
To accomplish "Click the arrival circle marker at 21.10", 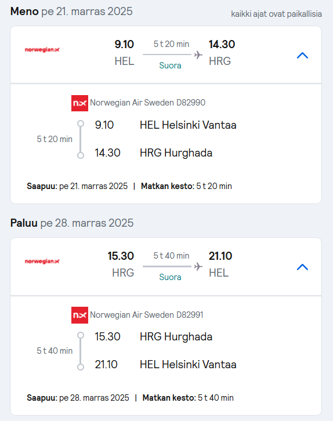I will tap(81, 367).
